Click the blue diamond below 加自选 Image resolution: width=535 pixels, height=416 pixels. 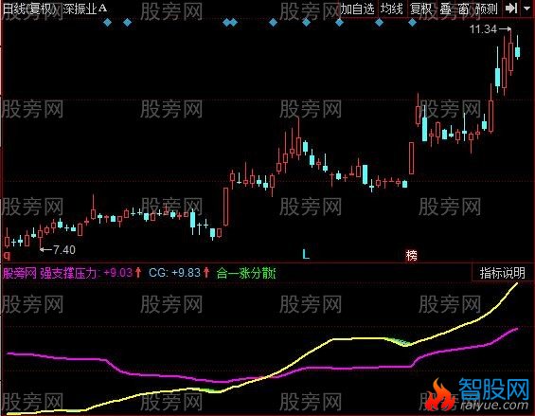pos(339,23)
